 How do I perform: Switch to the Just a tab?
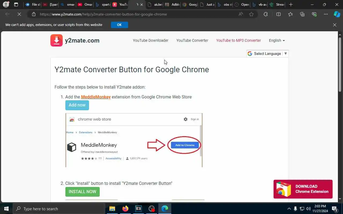coord(207,5)
